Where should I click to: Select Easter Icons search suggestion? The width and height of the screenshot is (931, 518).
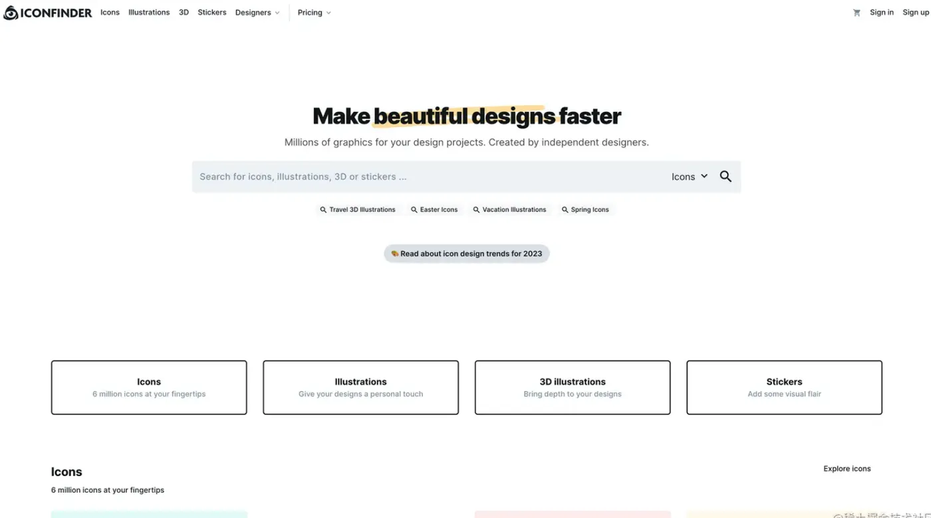(x=434, y=209)
